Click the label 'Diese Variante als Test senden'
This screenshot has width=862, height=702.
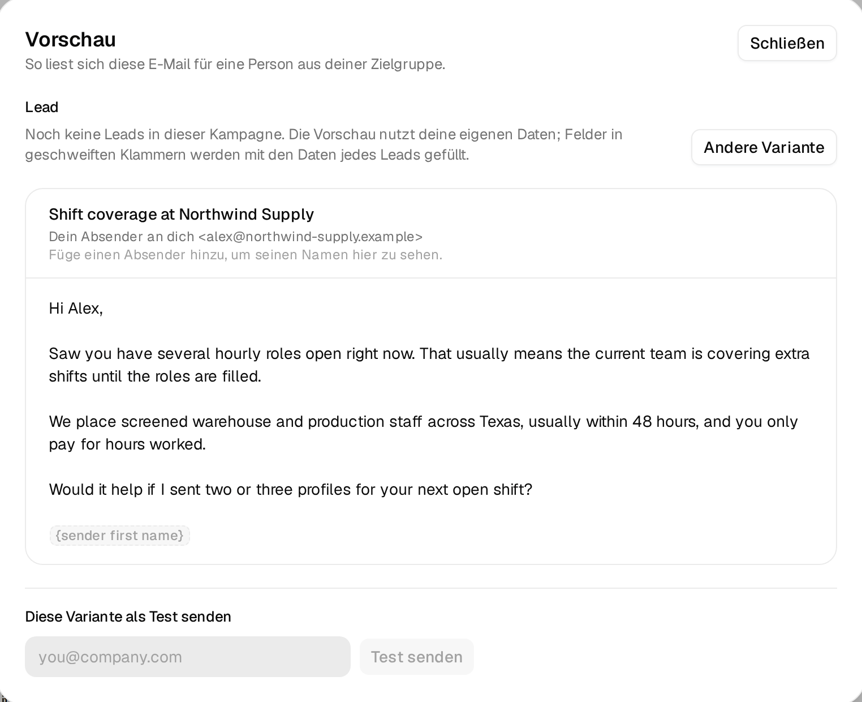point(128,617)
